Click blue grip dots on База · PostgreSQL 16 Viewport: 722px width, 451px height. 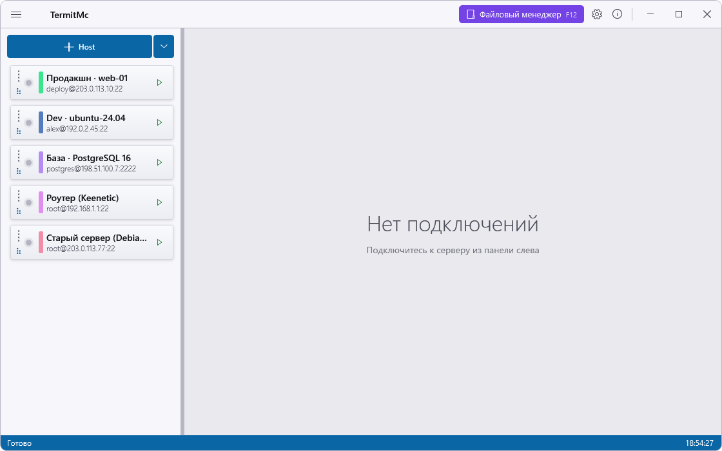pos(19,171)
